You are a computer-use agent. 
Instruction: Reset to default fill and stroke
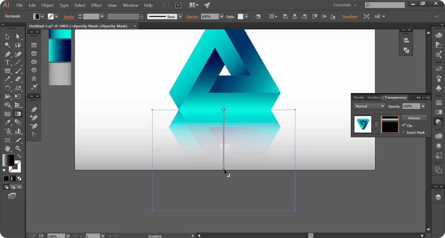[x=5, y=170]
